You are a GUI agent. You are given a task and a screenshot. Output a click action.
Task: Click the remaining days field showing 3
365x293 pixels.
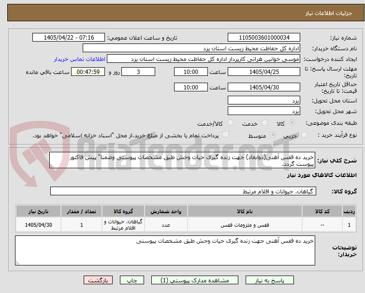138,72
